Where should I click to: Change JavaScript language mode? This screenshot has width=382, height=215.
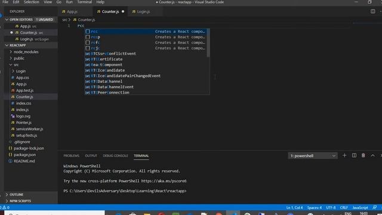360,208
